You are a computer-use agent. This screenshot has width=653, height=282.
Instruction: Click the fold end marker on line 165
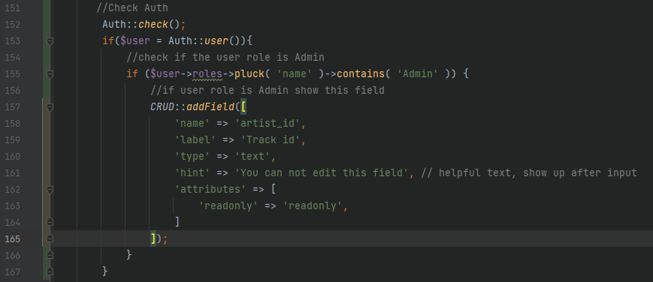(50, 238)
